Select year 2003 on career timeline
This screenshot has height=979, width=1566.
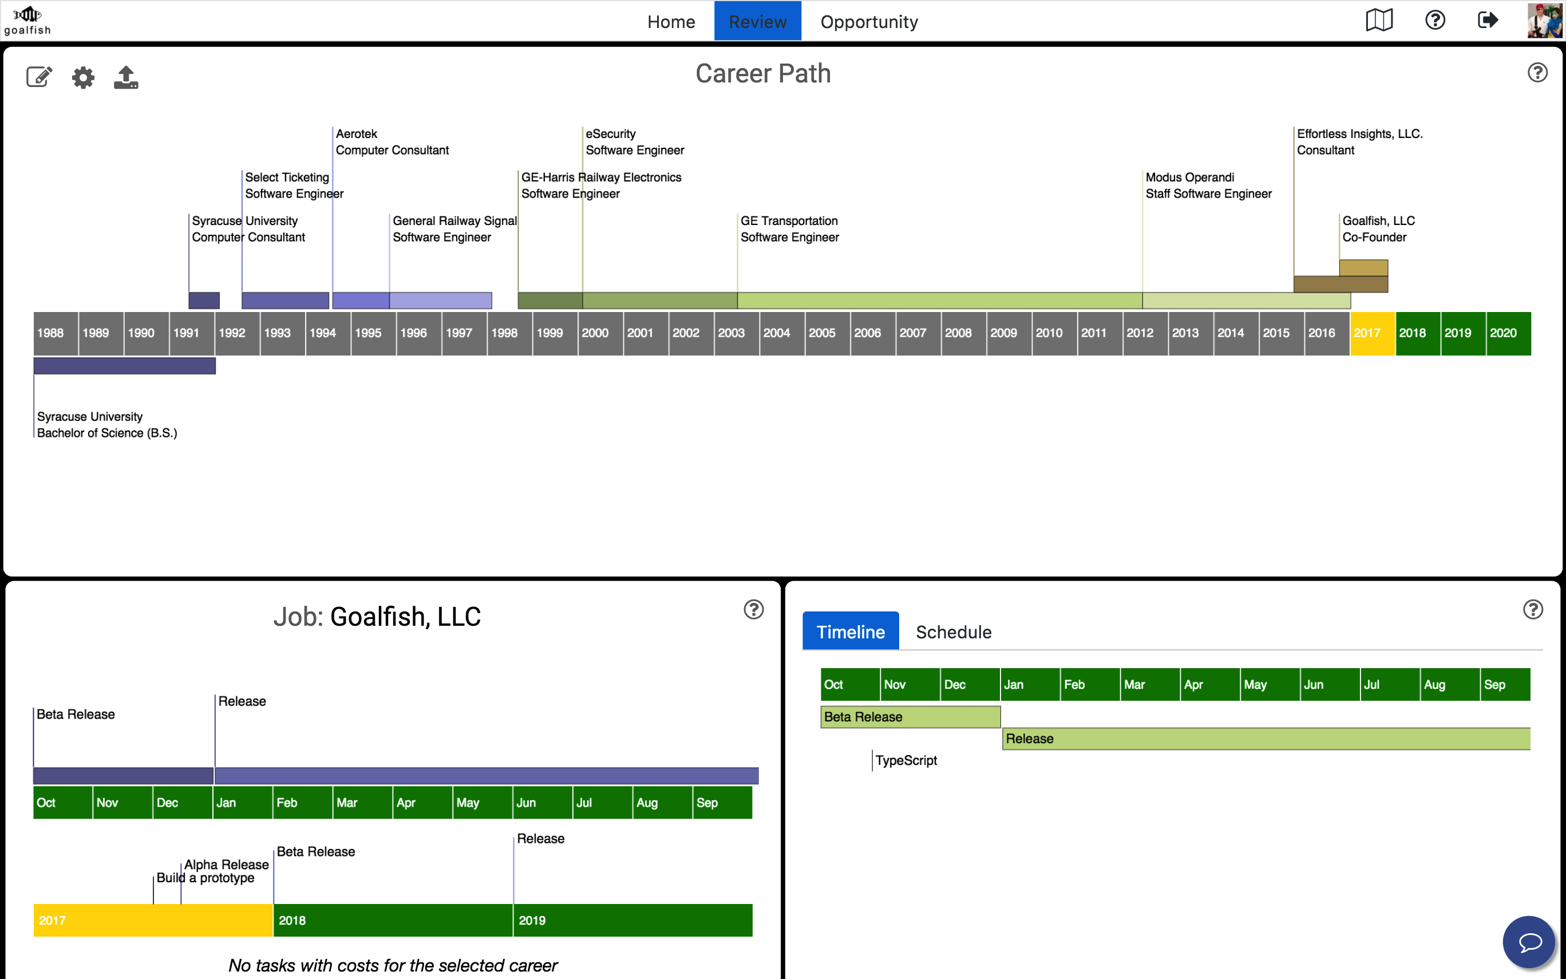tap(737, 333)
